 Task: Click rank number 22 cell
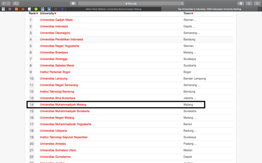(x=32, y=157)
